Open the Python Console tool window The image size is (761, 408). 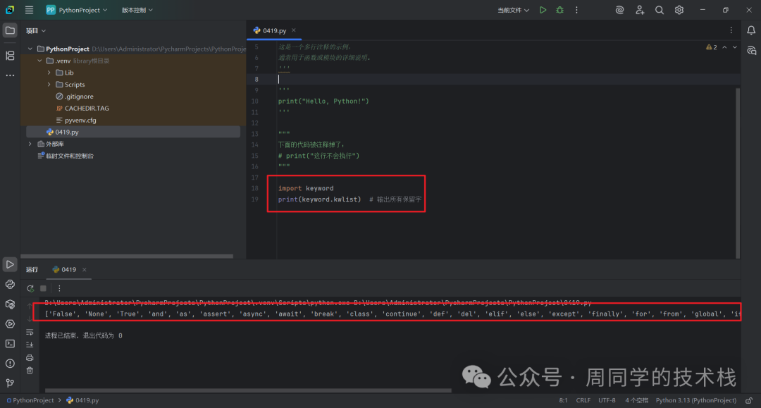(10, 284)
